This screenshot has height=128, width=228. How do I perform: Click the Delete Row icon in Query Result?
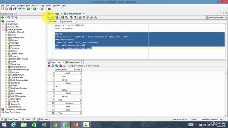(60, 66)
